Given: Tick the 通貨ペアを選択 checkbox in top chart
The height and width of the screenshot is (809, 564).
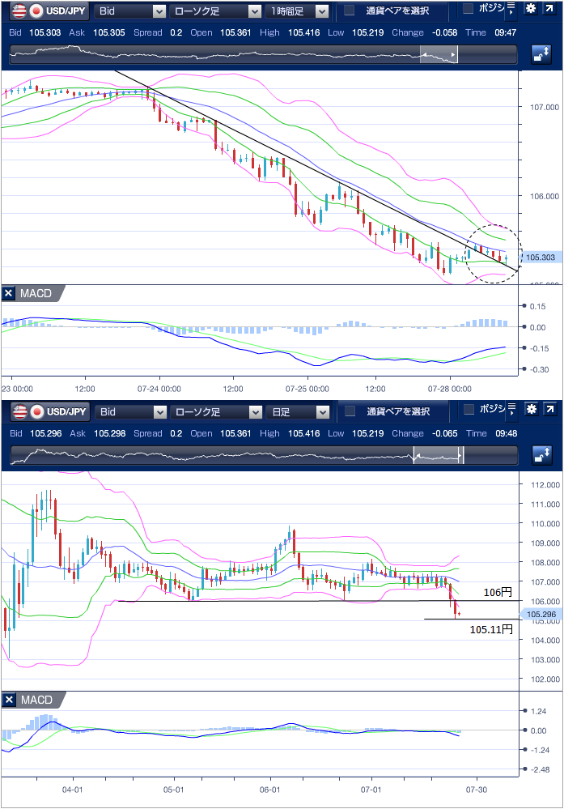Looking at the screenshot, I should click(350, 11).
